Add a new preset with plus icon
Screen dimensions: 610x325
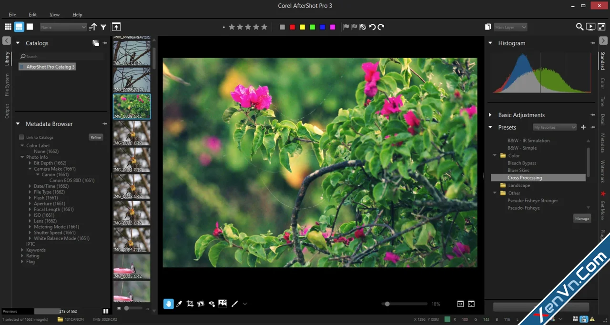pyautogui.click(x=583, y=127)
